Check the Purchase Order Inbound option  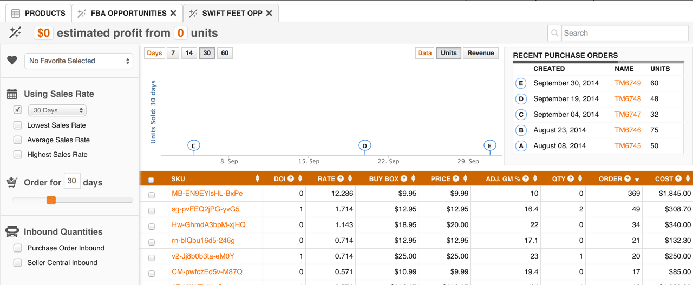point(18,248)
